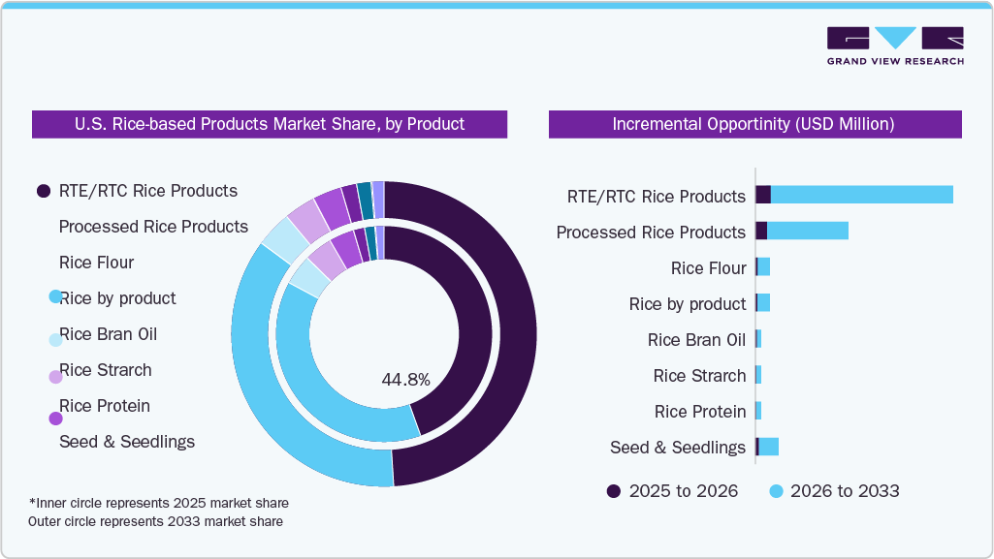994x559 pixels.
Task: Click the 2026 to 2033 legend dot
Action: (x=776, y=491)
